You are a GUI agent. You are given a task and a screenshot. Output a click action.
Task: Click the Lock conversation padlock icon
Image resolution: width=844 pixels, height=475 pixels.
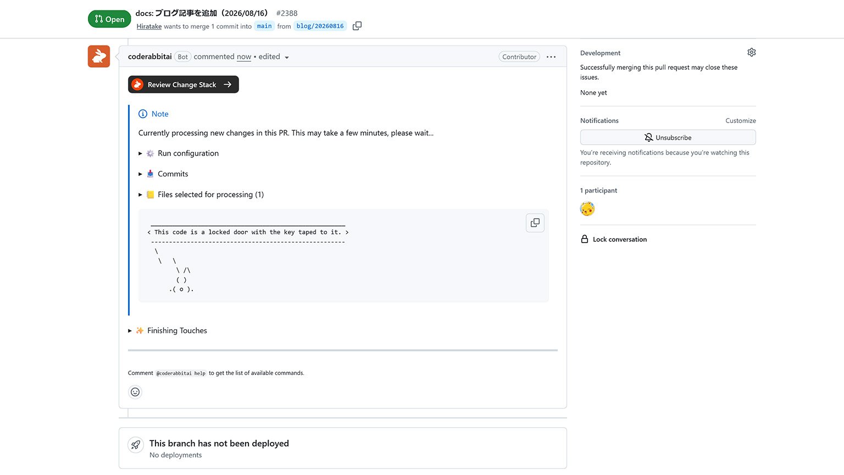pyautogui.click(x=585, y=239)
